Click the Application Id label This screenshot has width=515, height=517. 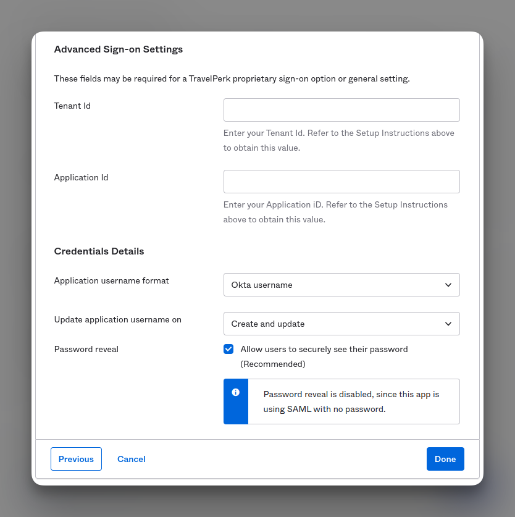(x=81, y=178)
